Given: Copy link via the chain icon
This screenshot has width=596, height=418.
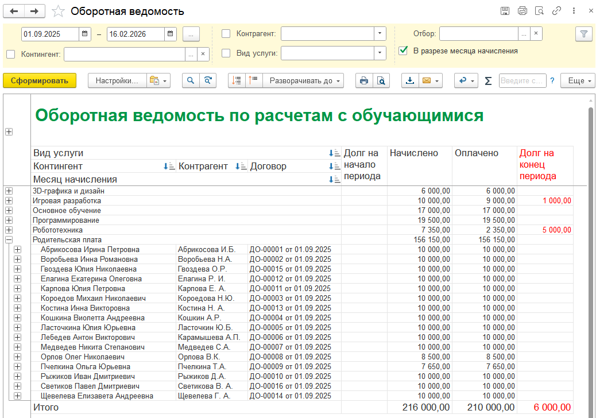Looking at the screenshot, I should (x=556, y=11).
